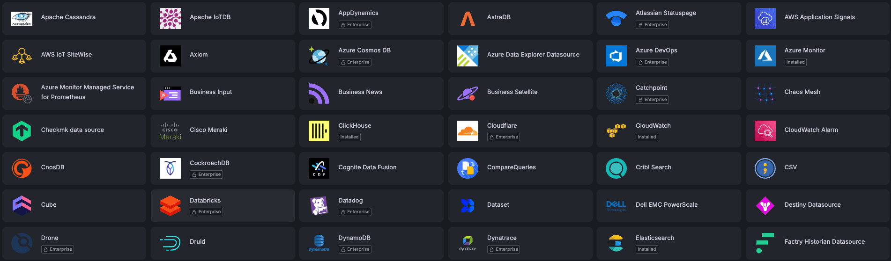The height and width of the screenshot is (261, 891).
Task: Select the 'Chaos Mesh' text
Action: 802,92
